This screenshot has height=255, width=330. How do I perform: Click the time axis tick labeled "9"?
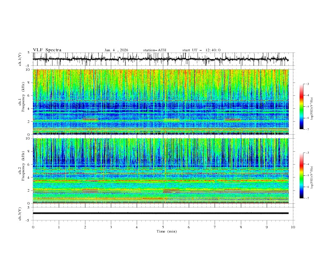tap(267, 227)
